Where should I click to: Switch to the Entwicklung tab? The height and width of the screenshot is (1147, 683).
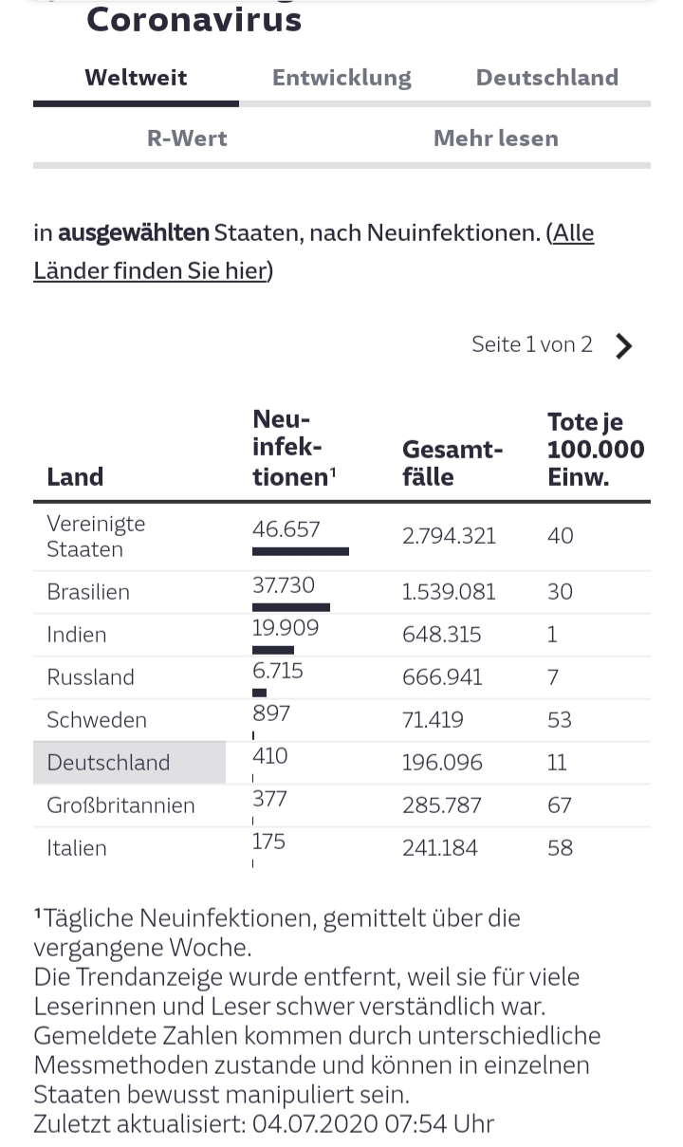click(x=341, y=78)
